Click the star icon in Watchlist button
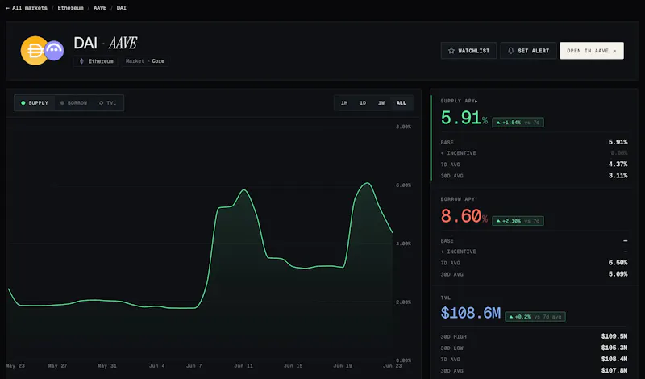 pyautogui.click(x=451, y=51)
